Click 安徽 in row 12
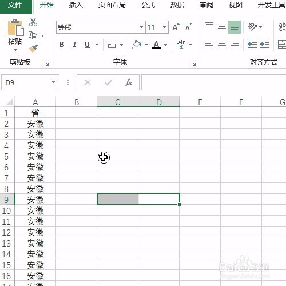 (x=35, y=232)
